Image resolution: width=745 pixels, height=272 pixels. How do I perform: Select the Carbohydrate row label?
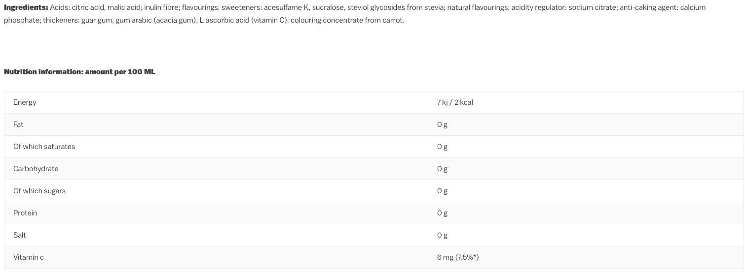[36, 169]
